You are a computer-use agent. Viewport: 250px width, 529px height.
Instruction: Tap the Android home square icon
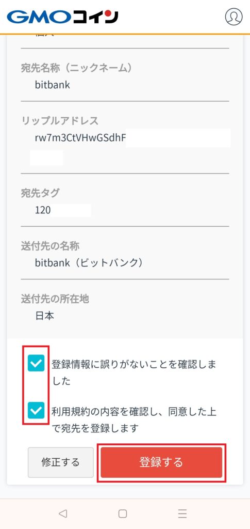point(123,514)
